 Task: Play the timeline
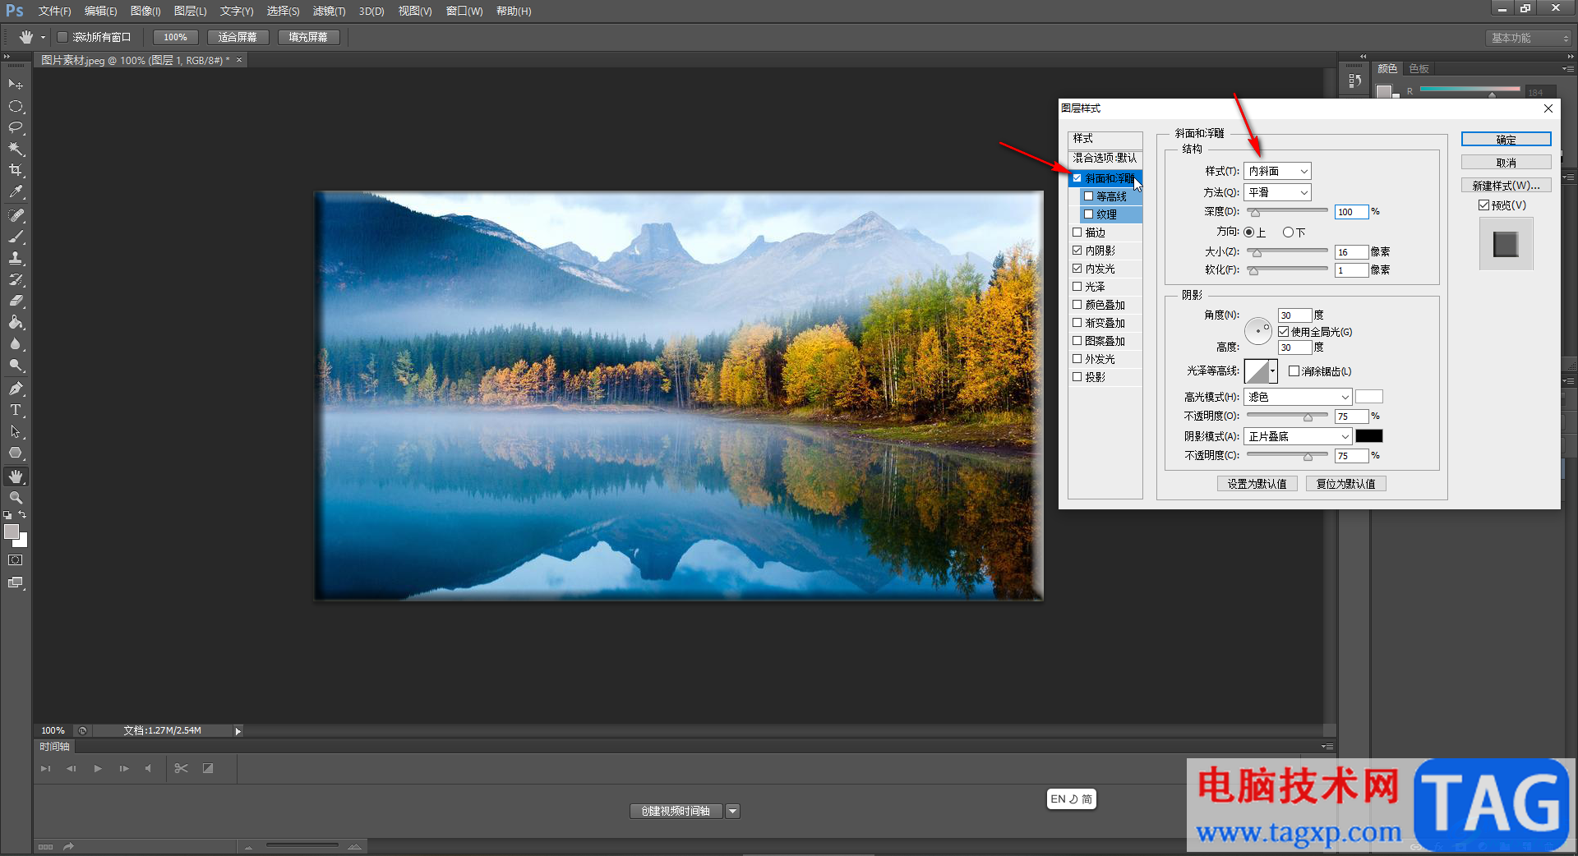point(98,768)
